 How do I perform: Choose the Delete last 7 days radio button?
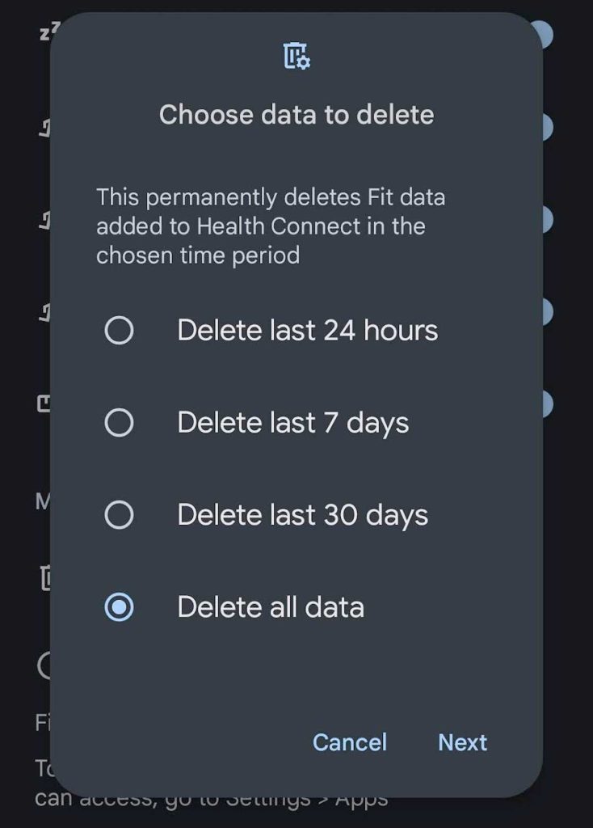click(120, 423)
